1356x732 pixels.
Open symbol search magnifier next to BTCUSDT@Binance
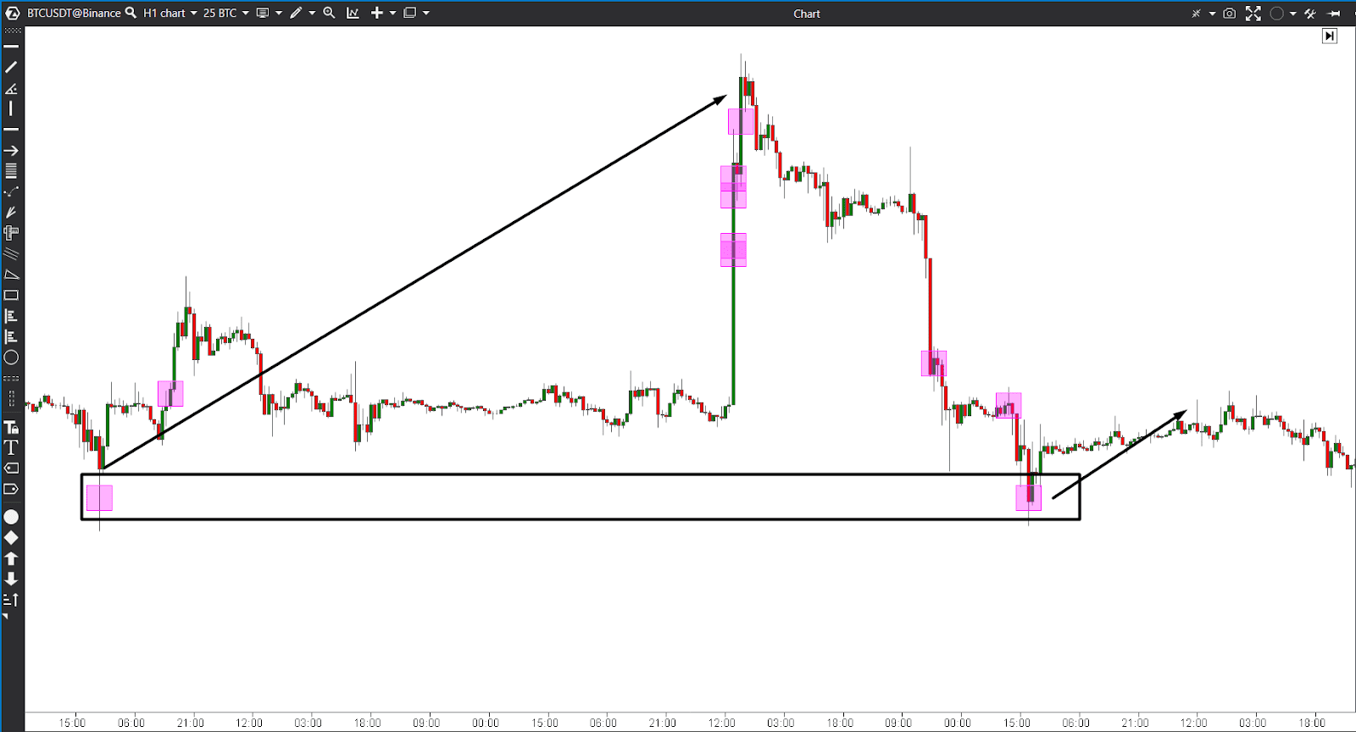[131, 13]
